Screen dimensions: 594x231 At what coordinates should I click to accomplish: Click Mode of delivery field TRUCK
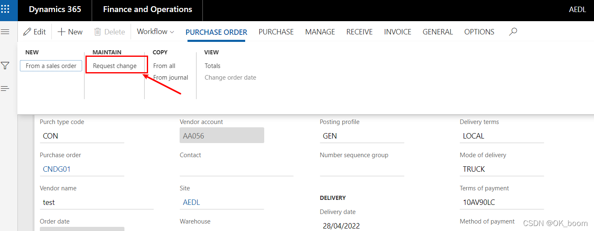502,169
